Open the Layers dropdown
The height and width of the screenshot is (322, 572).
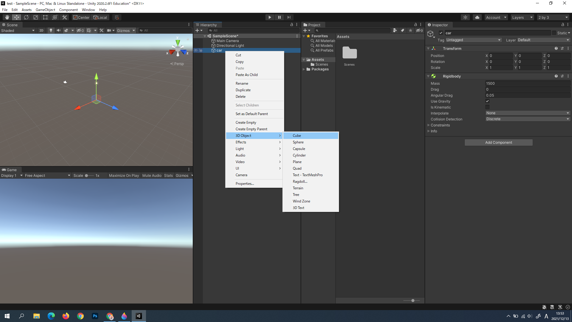click(522, 17)
